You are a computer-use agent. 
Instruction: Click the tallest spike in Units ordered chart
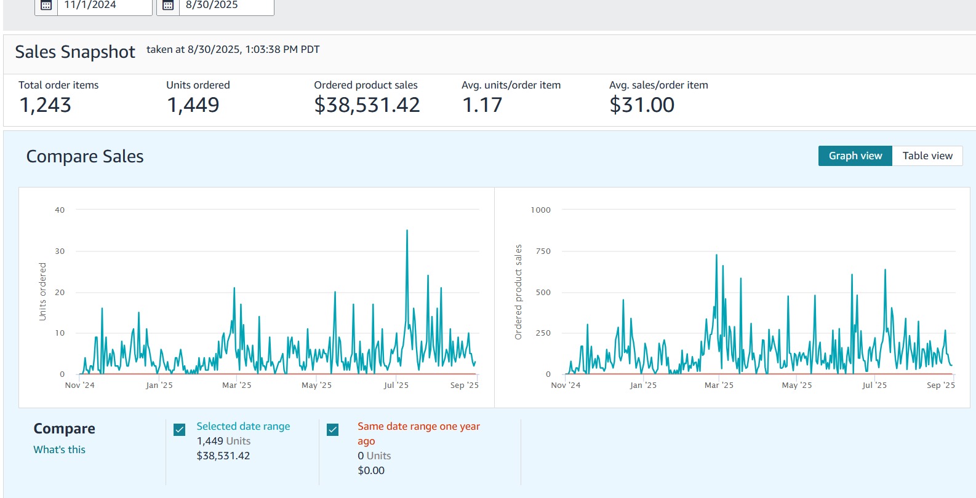[x=407, y=231]
